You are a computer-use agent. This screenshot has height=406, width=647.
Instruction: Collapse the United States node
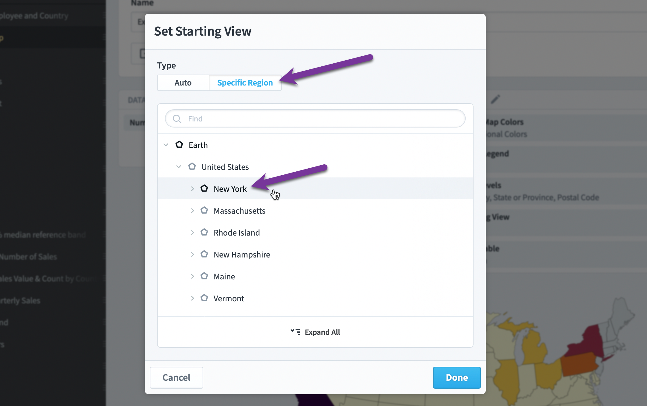click(x=179, y=167)
